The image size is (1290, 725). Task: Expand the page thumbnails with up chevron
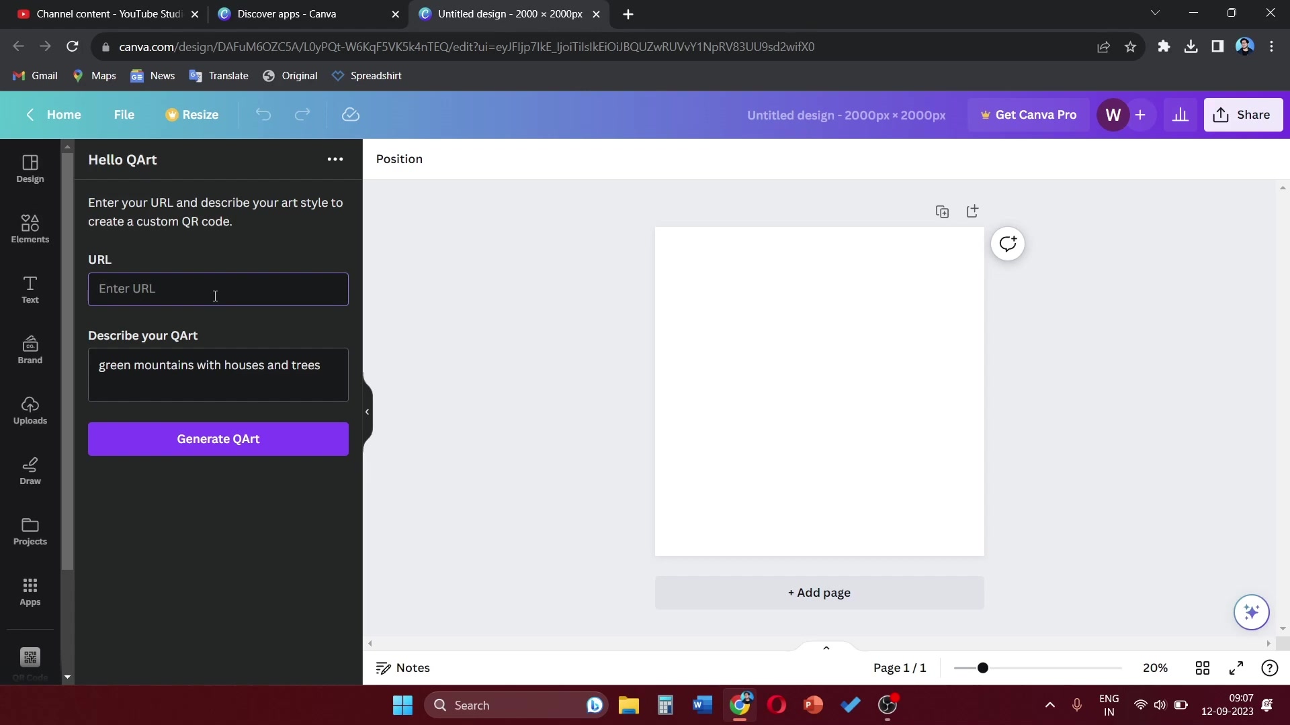pyautogui.click(x=826, y=648)
